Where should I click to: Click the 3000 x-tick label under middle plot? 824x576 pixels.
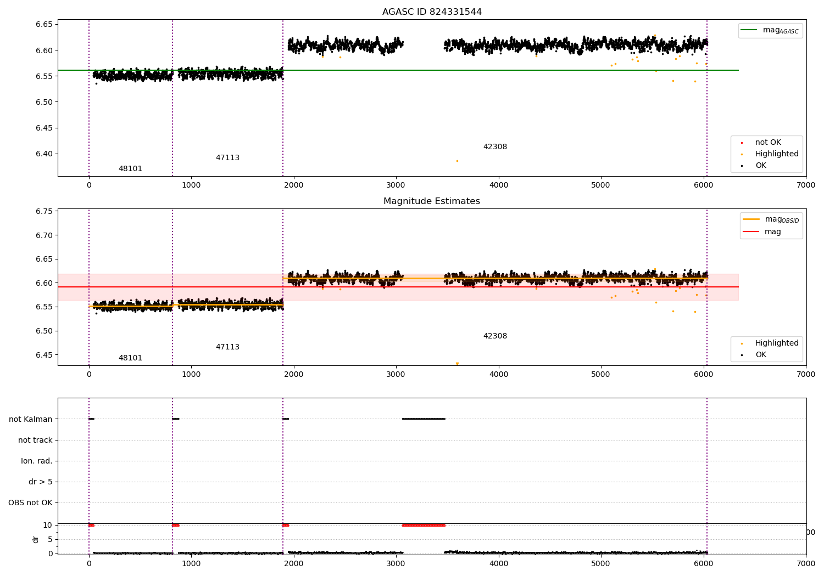(x=396, y=374)
